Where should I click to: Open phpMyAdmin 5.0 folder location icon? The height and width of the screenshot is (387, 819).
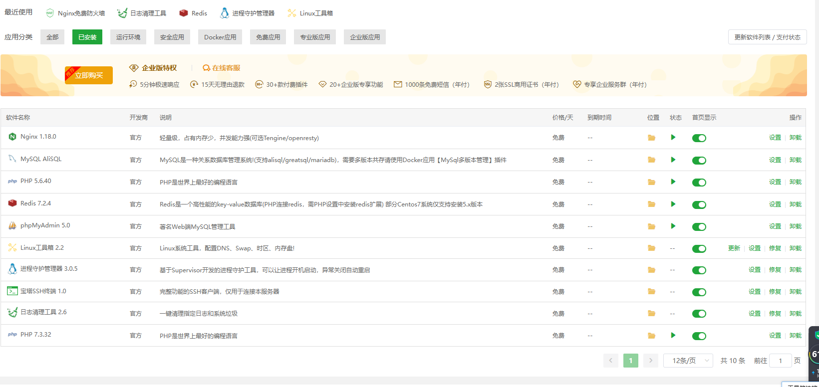tap(651, 226)
